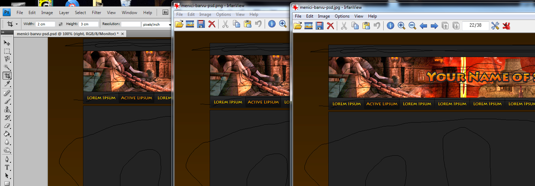Open Photoshop's File menu
This screenshot has width=535, height=186.
pos(20,13)
